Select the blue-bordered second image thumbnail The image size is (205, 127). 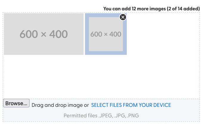(106, 34)
